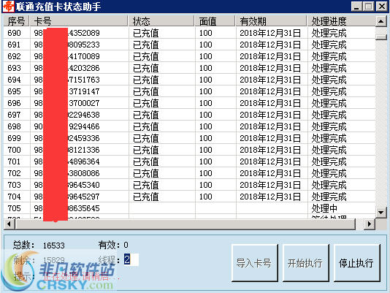Click the vertical scrollbar up arrow
The height and width of the screenshot is (293, 390).
[x=381, y=21]
